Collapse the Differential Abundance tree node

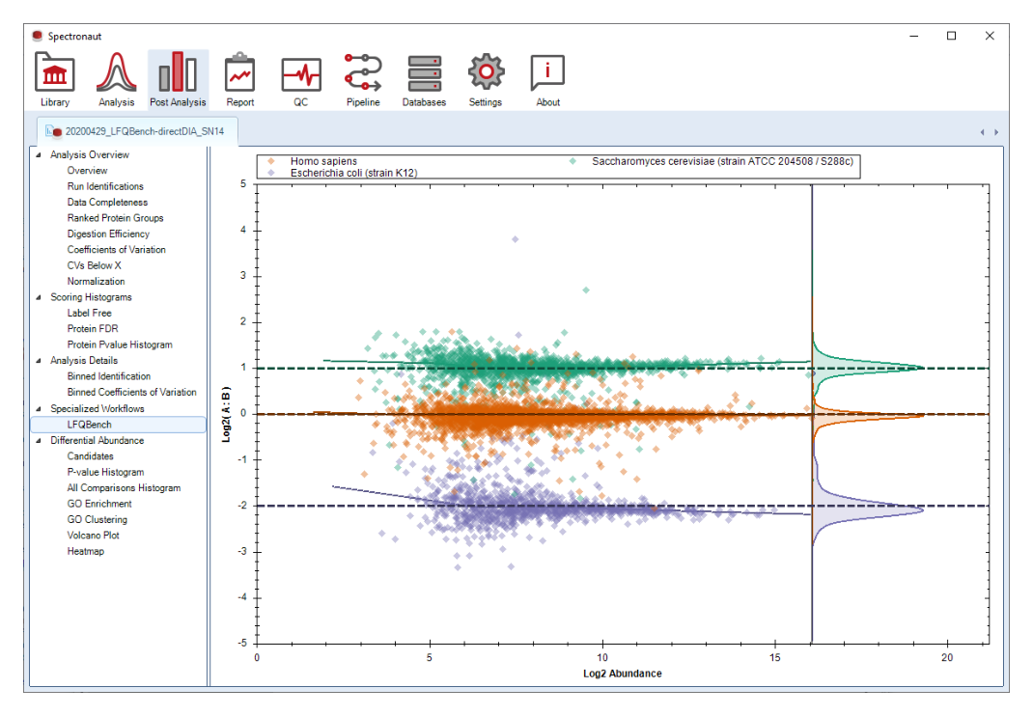click(39, 440)
